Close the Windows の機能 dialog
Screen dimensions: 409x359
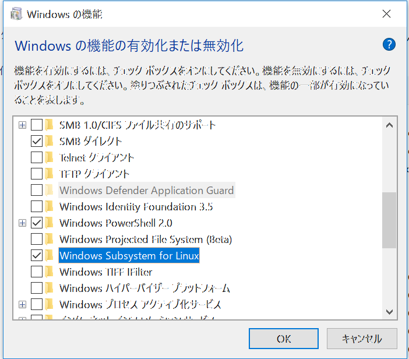(x=386, y=13)
